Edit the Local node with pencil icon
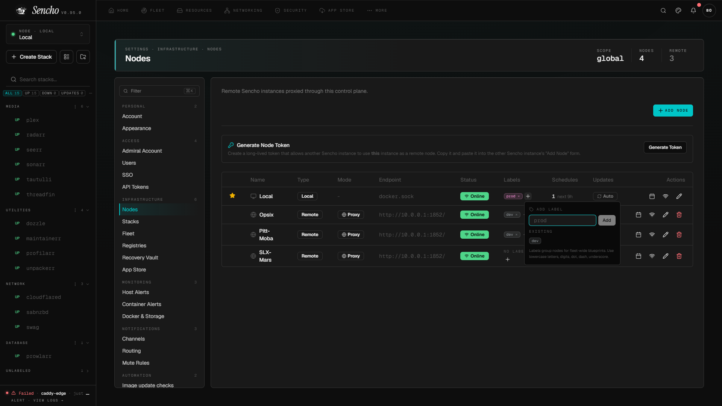The height and width of the screenshot is (406, 722). coord(679,196)
